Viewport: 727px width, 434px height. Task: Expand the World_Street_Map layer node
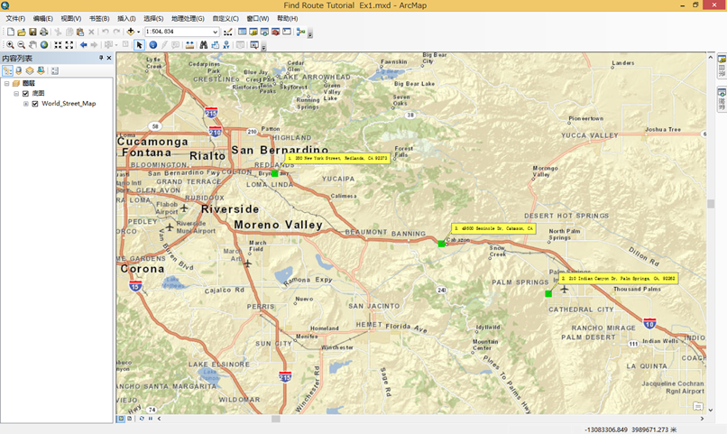[x=26, y=104]
